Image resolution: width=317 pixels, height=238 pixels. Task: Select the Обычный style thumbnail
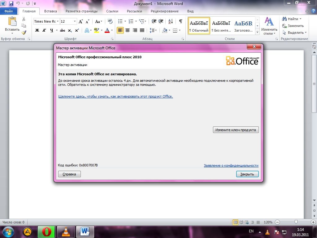(x=199, y=26)
